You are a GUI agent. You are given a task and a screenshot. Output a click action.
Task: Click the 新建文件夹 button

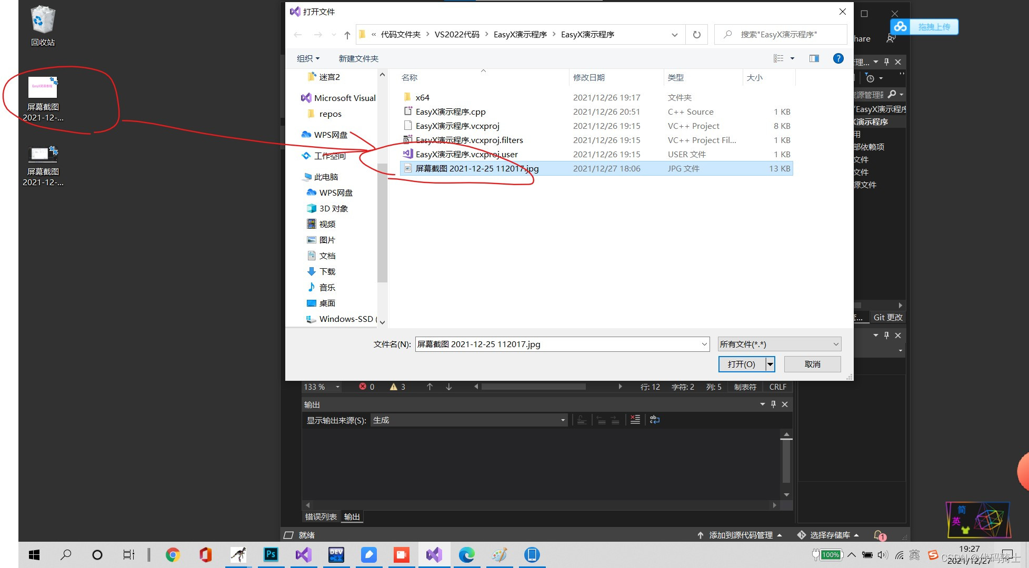click(358, 58)
